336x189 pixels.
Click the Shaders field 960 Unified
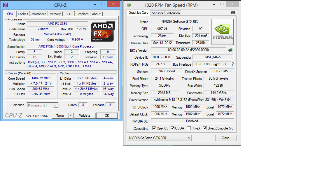(167, 71)
